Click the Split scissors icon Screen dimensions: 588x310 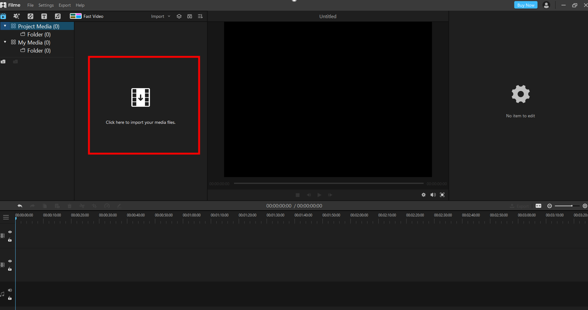82,206
